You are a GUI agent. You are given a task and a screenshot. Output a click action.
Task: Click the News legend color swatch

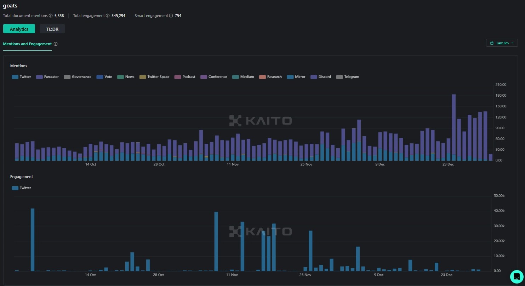click(x=120, y=77)
